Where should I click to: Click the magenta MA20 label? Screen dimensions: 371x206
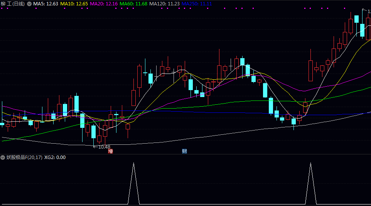(x=104, y=4)
